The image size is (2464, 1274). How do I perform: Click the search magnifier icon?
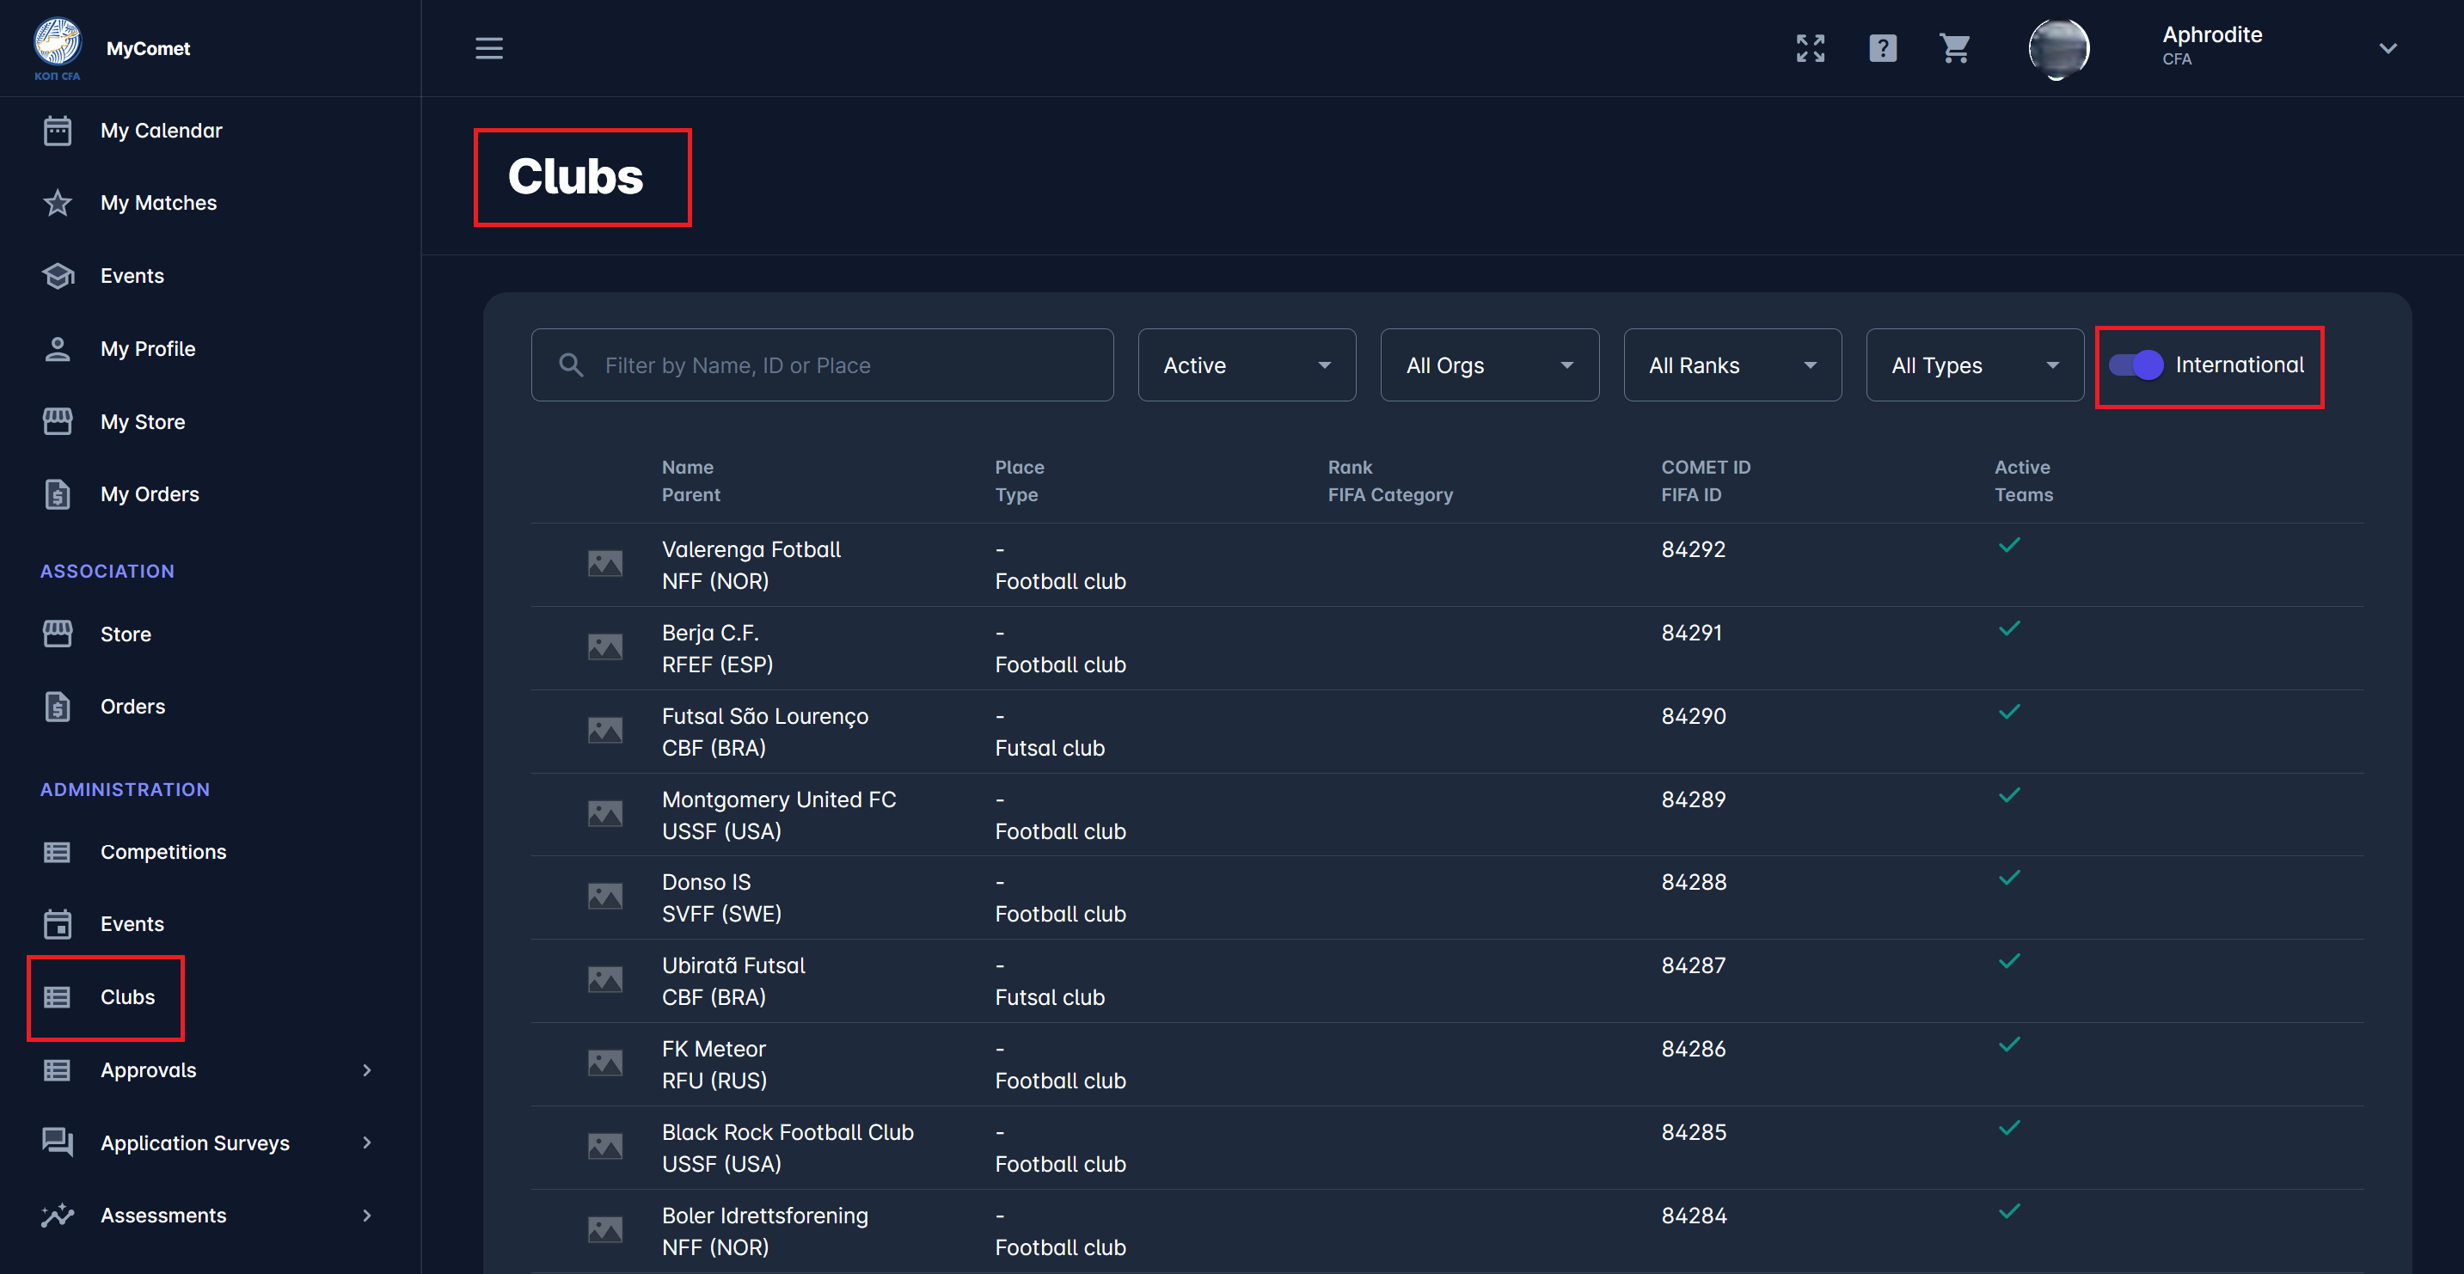(x=571, y=365)
